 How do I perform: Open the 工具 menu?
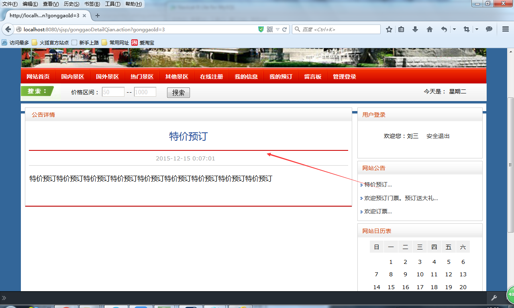[112, 4]
